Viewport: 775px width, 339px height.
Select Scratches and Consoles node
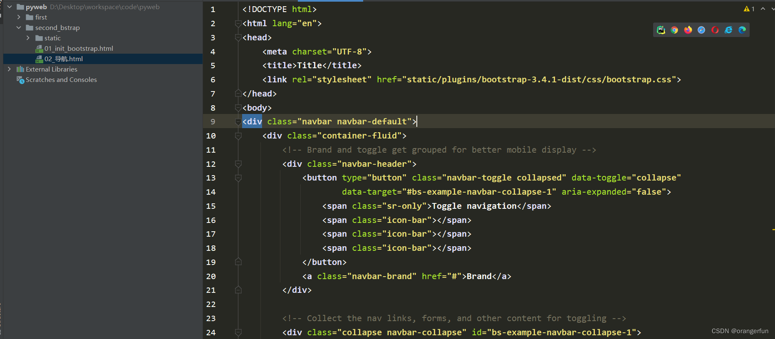(61, 79)
